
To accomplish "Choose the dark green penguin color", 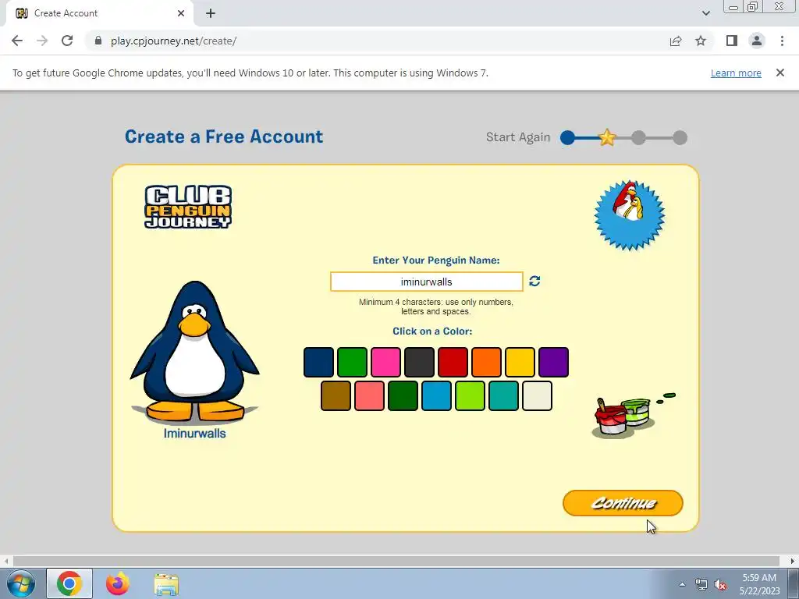I will 403,395.
